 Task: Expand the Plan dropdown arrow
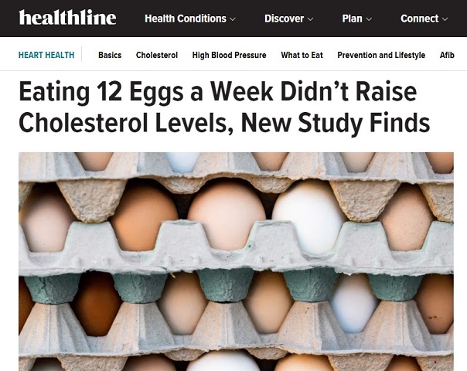click(x=369, y=19)
